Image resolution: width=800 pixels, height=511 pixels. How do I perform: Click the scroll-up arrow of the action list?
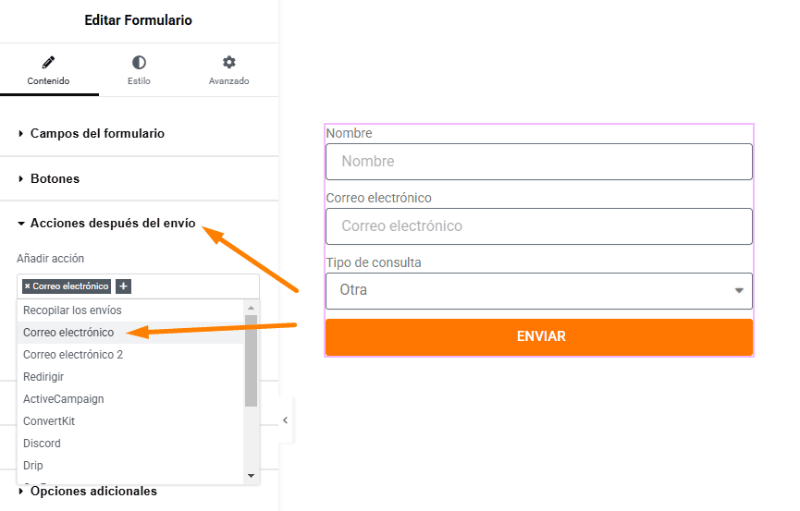click(251, 308)
